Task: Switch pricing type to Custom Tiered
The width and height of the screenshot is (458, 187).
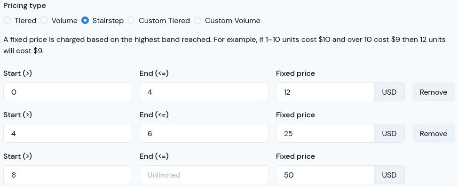Action: coord(131,20)
